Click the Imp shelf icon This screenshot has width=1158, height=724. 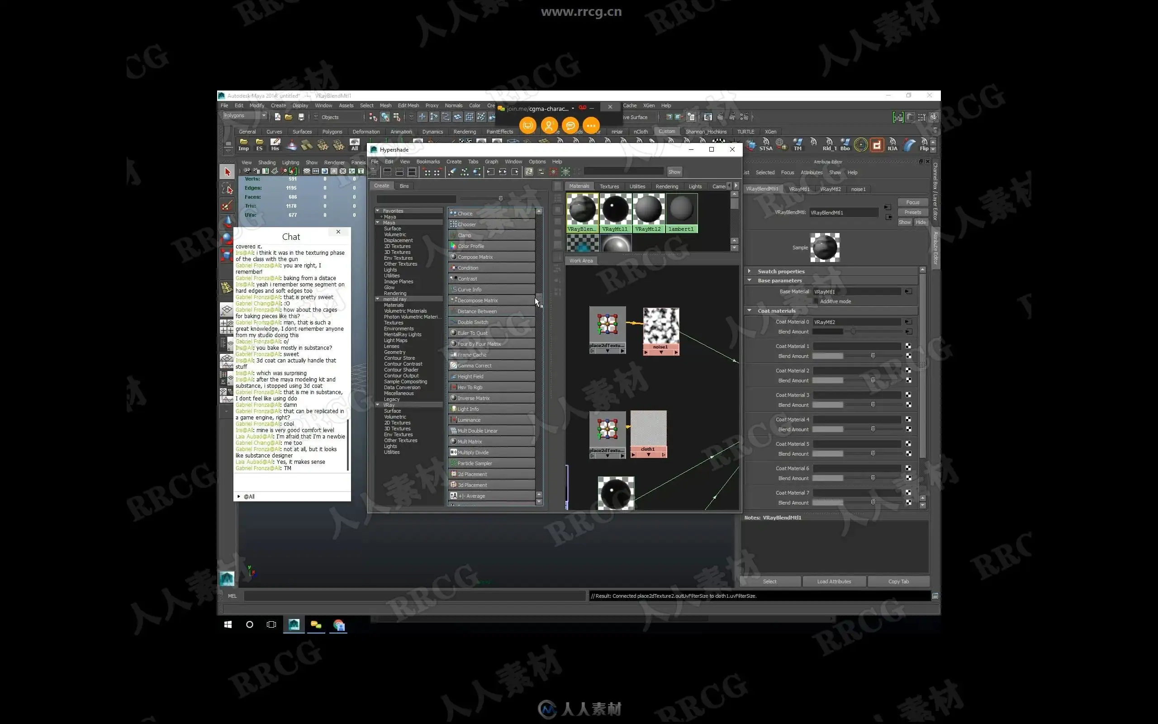tap(243, 145)
